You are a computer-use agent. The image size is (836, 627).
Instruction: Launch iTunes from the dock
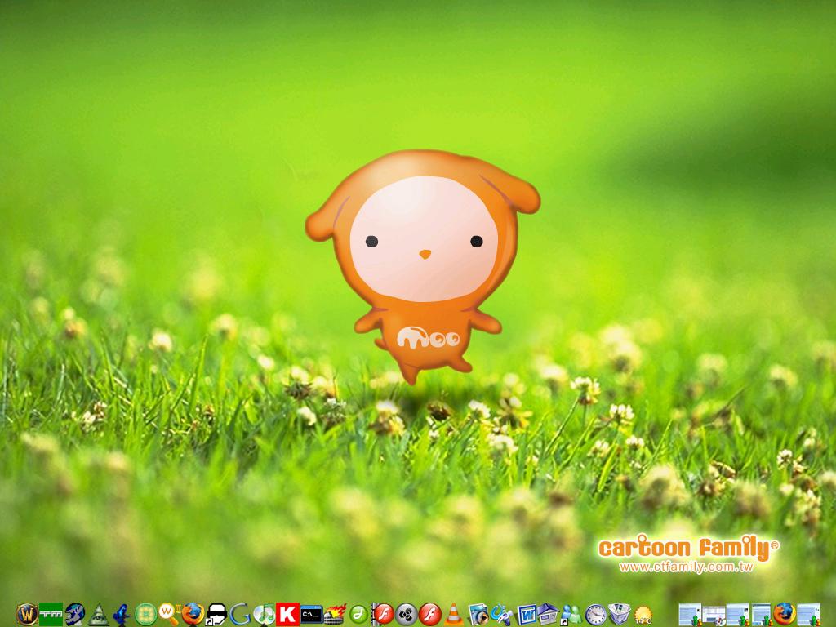point(264,614)
